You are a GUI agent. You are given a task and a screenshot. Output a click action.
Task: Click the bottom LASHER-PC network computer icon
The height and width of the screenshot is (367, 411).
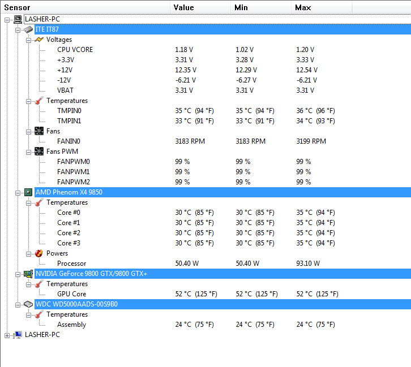[18, 335]
